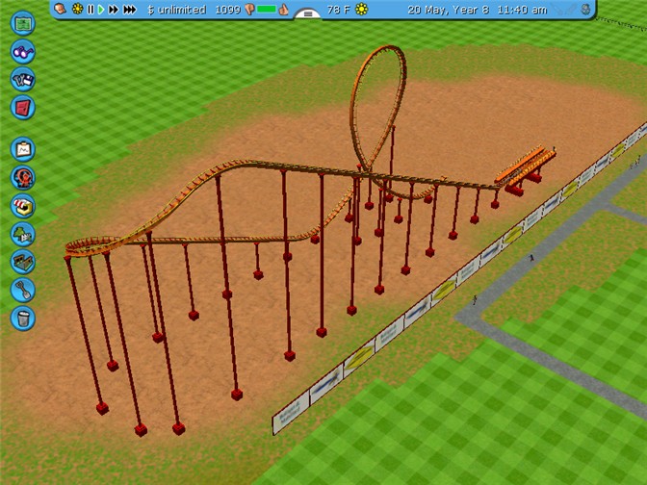Open the file save and options menu

coord(23,80)
